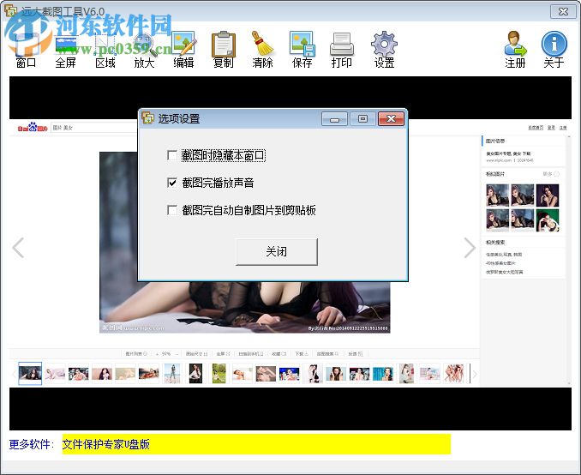Open the 文件保护专家U盘版 link
This screenshot has width=581, height=475.
click(106, 444)
